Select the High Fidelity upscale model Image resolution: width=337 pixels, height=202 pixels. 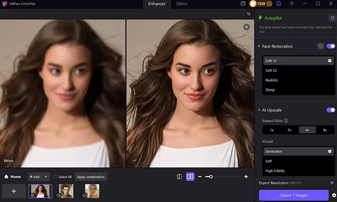[298, 171]
